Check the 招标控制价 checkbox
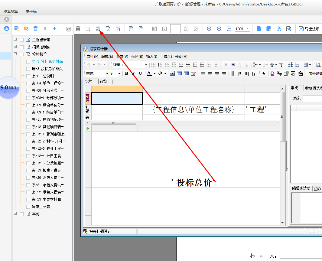322x261 pixels. [22, 47]
